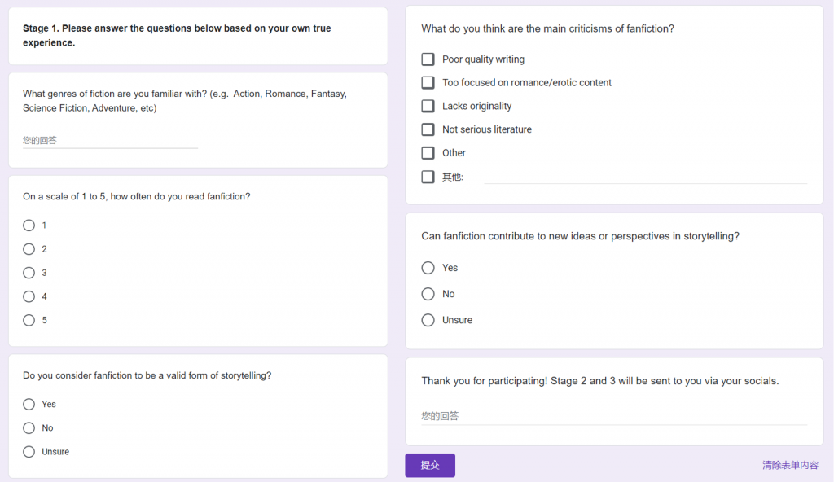Select rating 4 on the scale
Viewport: 834px width, 482px height.
coord(29,296)
